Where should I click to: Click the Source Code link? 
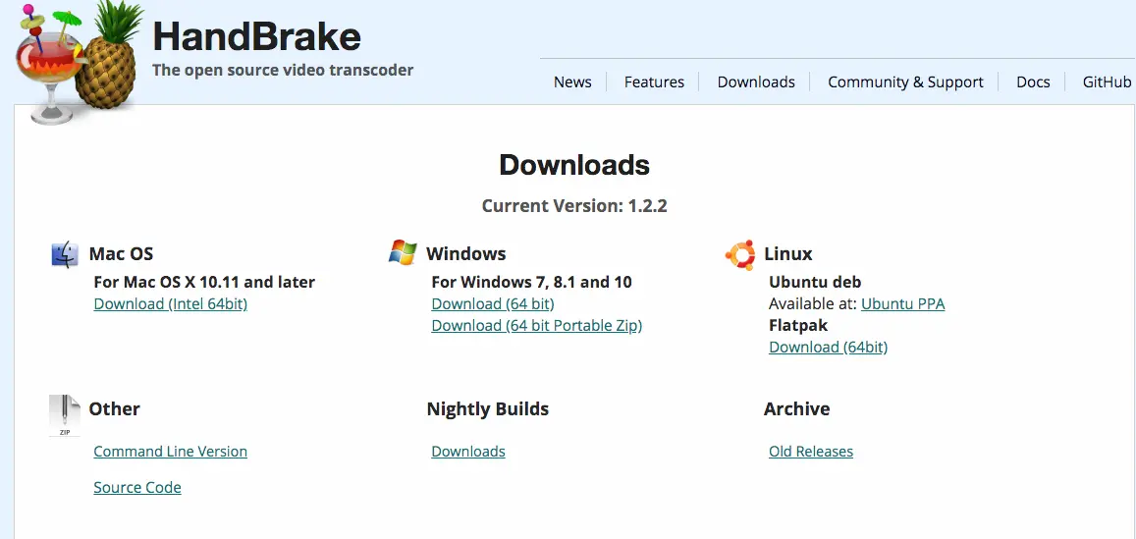point(137,488)
